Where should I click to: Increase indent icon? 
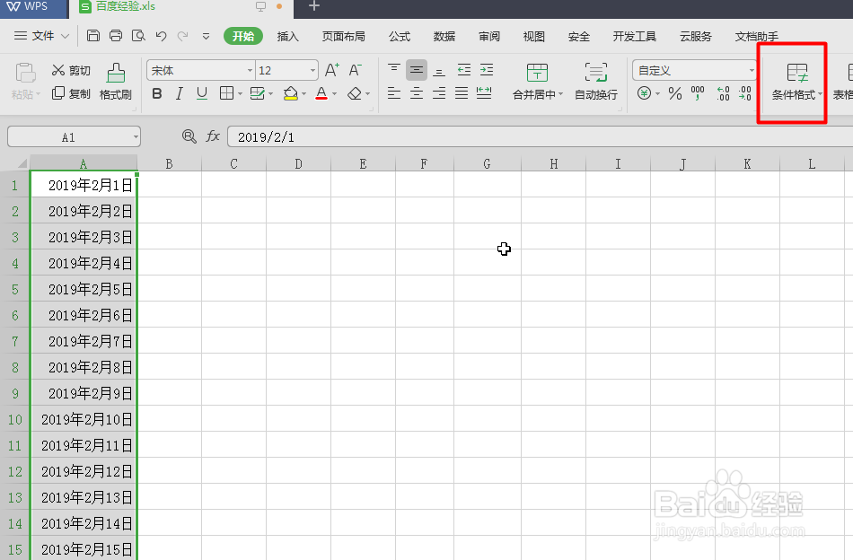[x=487, y=70]
